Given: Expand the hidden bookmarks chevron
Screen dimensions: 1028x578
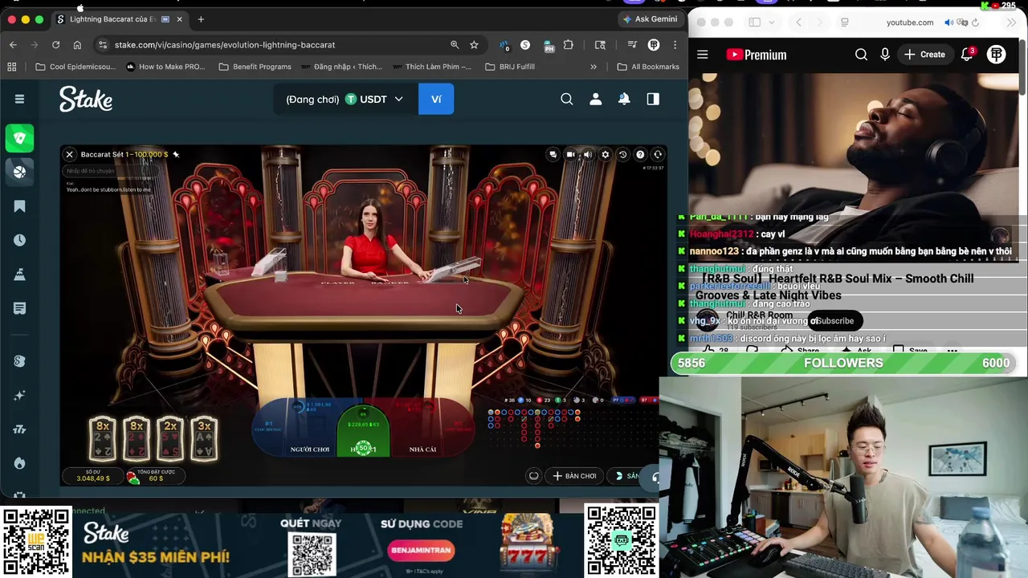Looking at the screenshot, I should (594, 67).
